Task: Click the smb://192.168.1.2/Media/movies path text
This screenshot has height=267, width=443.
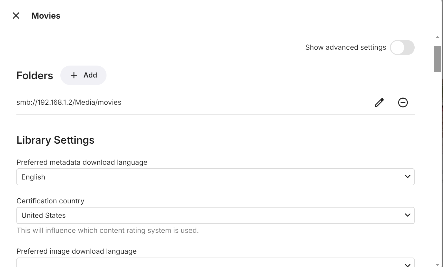Action: point(69,103)
